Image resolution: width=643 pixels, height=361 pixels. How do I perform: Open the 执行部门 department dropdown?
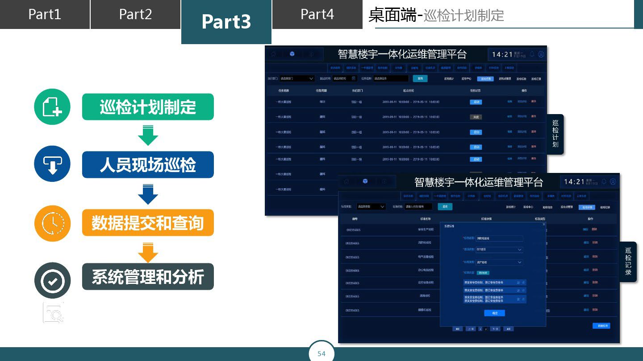(x=297, y=78)
